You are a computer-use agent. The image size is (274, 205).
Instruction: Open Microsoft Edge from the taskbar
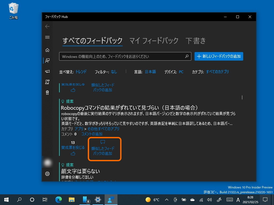pos(59,199)
